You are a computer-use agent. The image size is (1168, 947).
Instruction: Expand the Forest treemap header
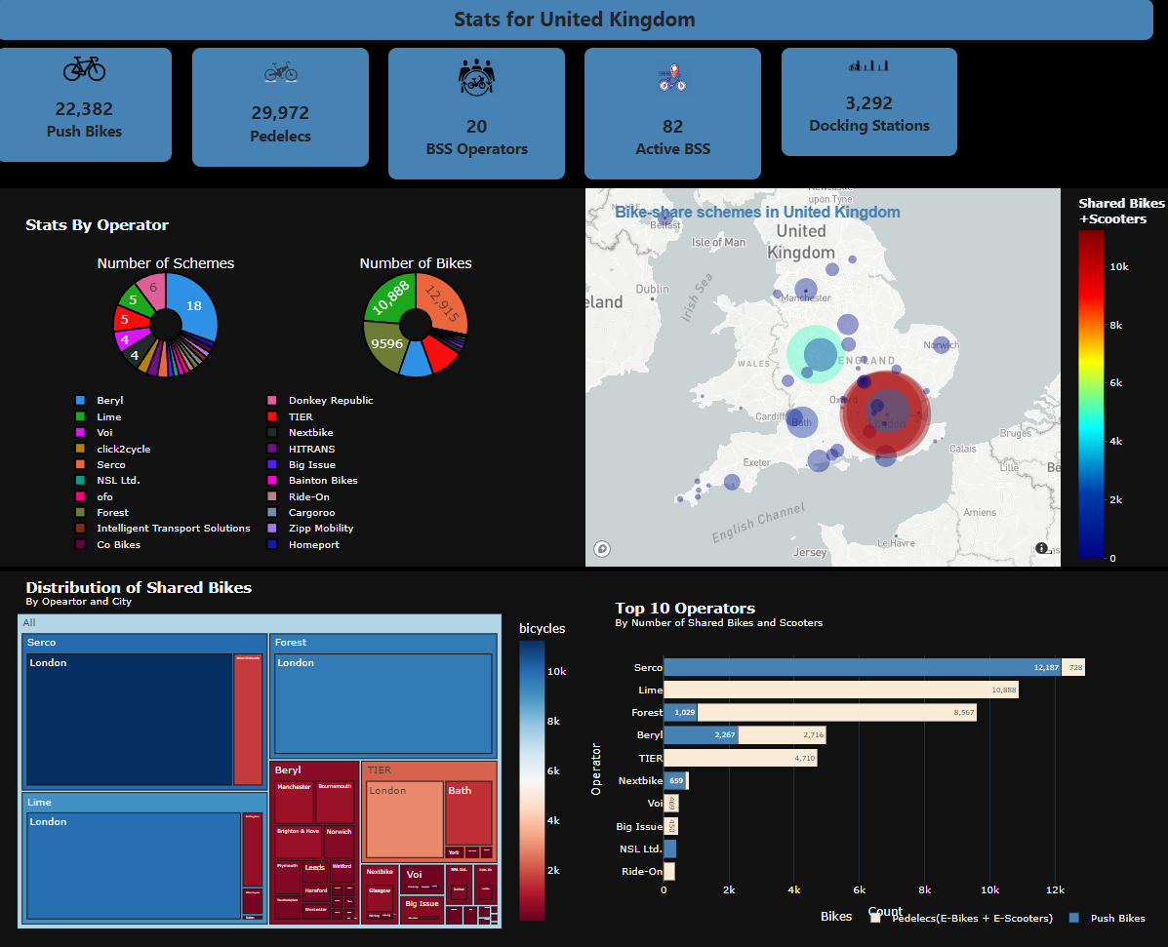pos(383,643)
